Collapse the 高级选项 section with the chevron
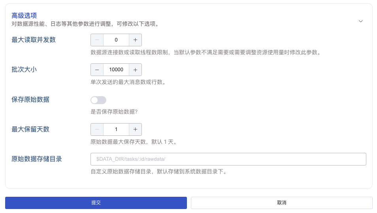377x213 pixels. point(360,21)
